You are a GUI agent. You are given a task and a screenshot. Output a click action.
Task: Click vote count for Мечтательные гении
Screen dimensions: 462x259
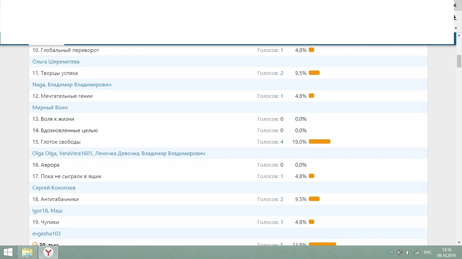pyautogui.click(x=282, y=96)
